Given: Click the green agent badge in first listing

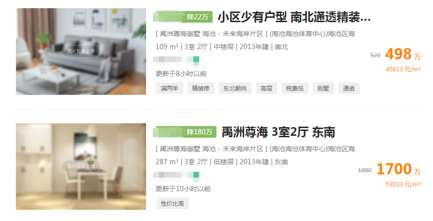Looking at the screenshot, I should coord(196,60).
